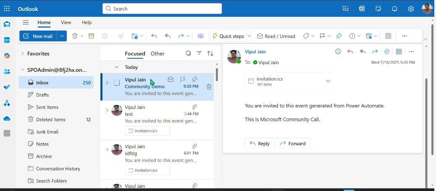This screenshot has width=436, height=191.
Task: Click the Share to Teams icon
Action: [x=200, y=36]
